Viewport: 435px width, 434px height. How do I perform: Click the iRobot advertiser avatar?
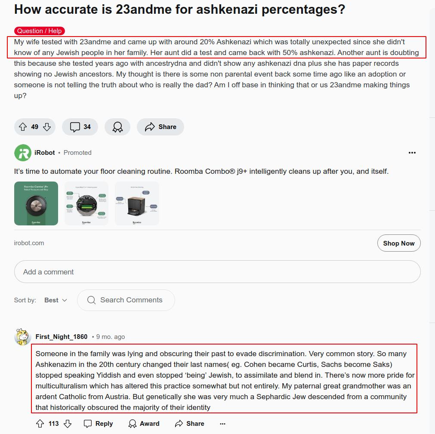(x=23, y=153)
